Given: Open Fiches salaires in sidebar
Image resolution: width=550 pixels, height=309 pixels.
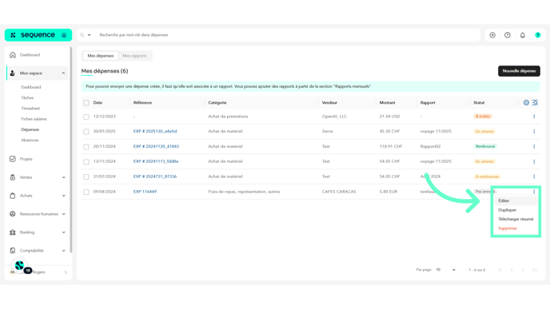Looking at the screenshot, I should [34, 119].
